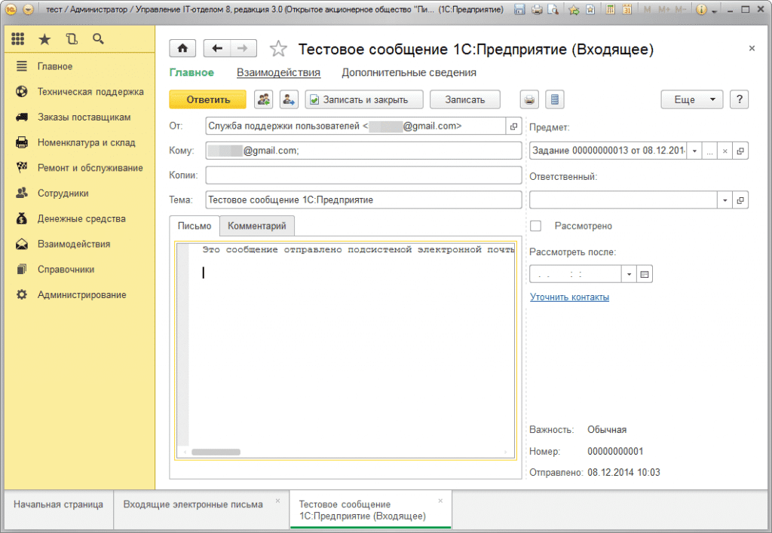772x533 pixels.
Task: Click Записать и закрыть button
Action: (364, 99)
